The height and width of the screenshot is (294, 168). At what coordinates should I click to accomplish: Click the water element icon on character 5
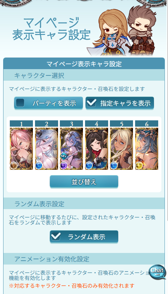click(113, 166)
